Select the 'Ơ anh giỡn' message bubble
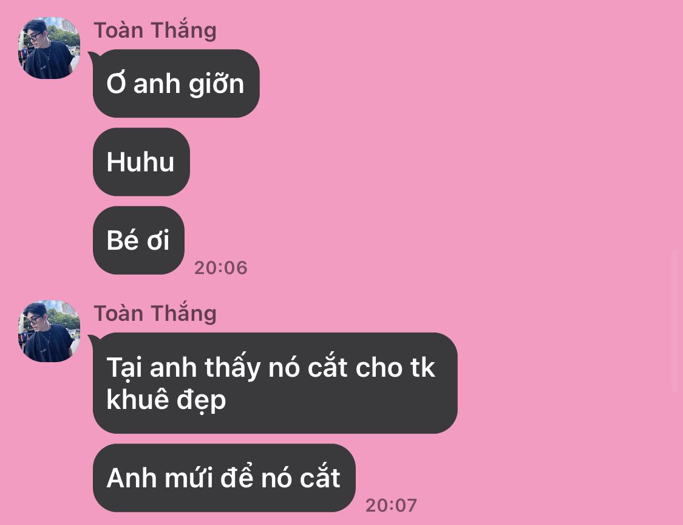Screen dimensions: 683x525 pyautogui.click(x=176, y=83)
